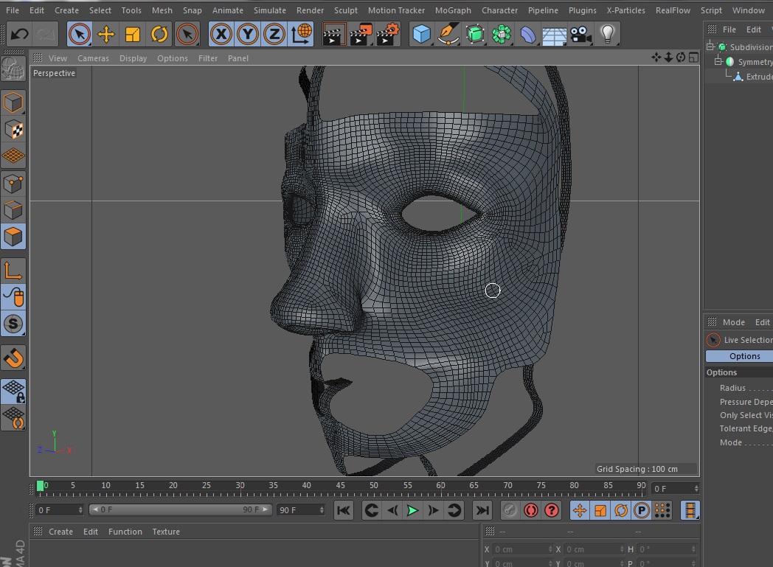This screenshot has width=773, height=567.
Task: Add a Light object
Action: [x=607, y=34]
